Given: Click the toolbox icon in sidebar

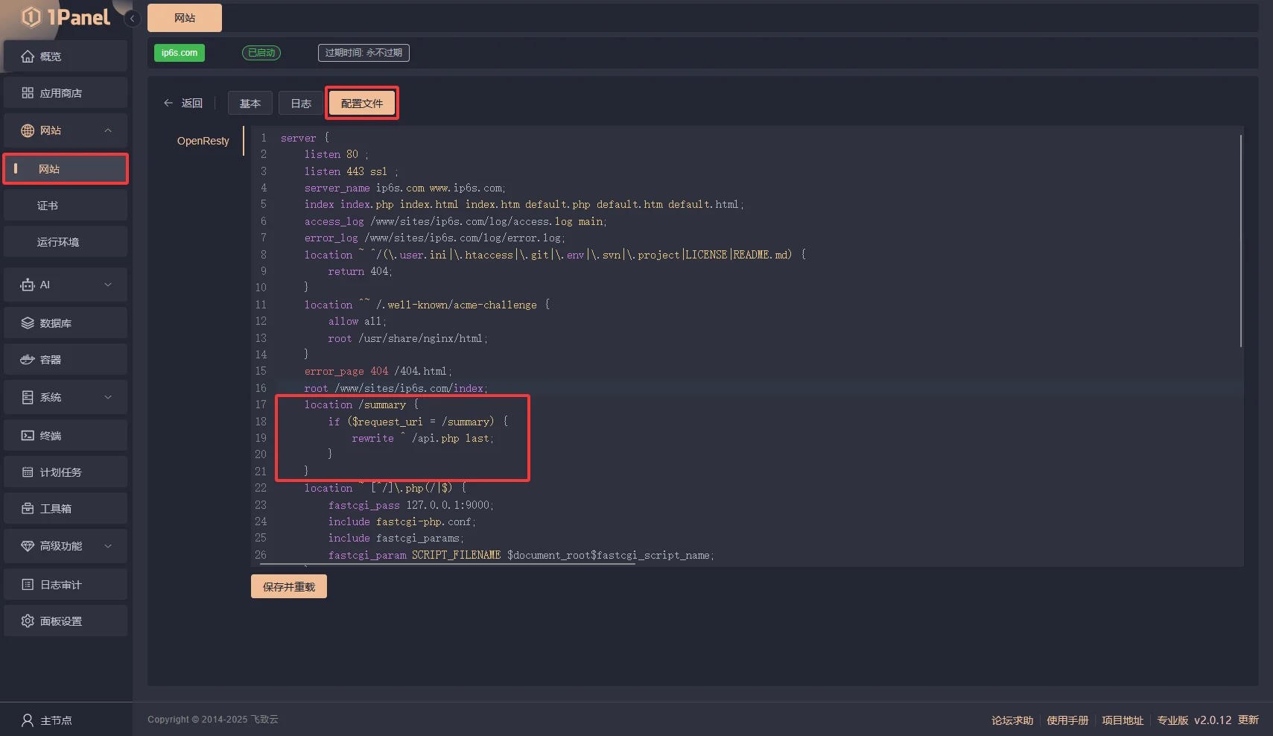Looking at the screenshot, I should (x=28, y=509).
